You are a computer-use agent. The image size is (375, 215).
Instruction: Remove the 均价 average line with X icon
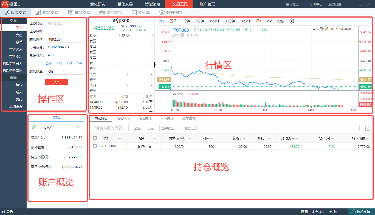tap(182, 35)
